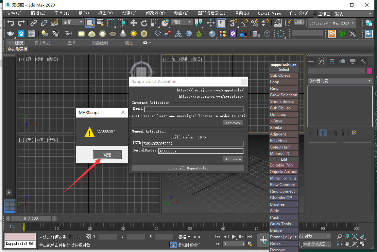The width and height of the screenshot is (377, 252).
Task: Open the selection filter 全部 dropdown
Action: pyautogui.click(x=73, y=22)
